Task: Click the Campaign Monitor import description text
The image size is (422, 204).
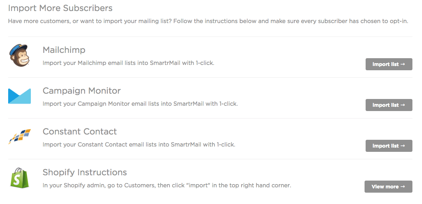Action: click(x=140, y=104)
